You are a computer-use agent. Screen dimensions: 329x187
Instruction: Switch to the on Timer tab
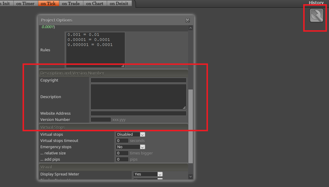(x=26, y=3)
